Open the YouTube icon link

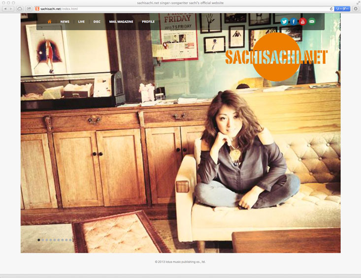coord(302,21)
